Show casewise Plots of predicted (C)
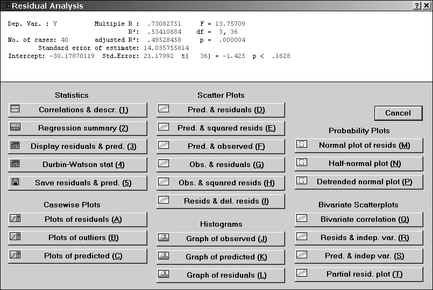 tap(77, 256)
